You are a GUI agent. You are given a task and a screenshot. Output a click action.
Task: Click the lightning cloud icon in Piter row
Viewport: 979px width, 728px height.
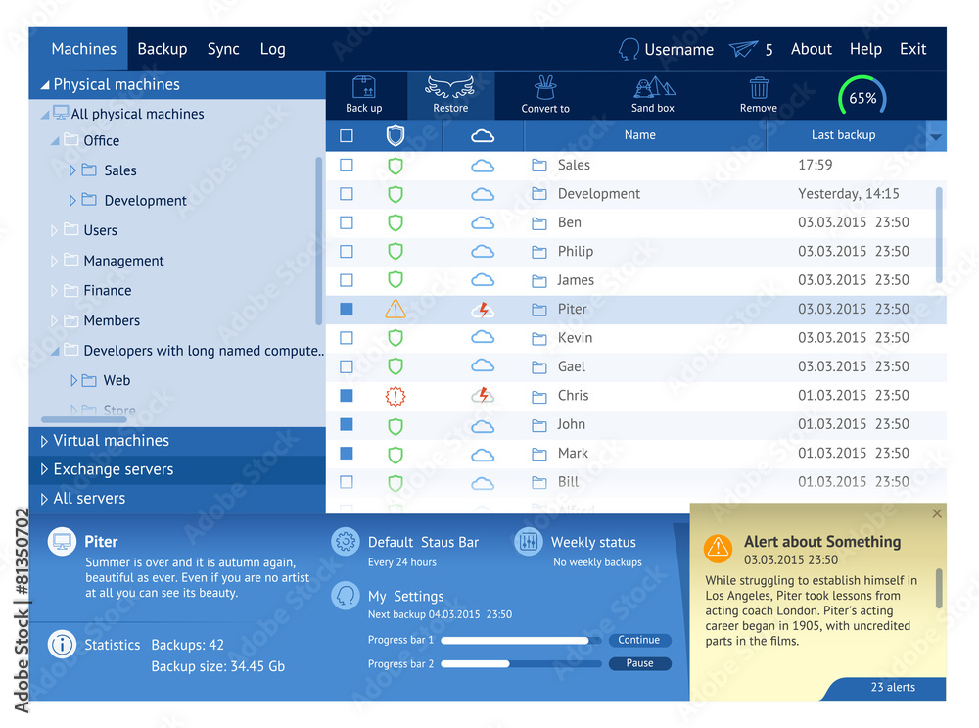click(483, 310)
